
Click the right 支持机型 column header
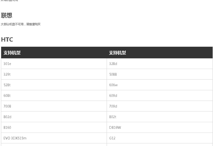click(118, 53)
